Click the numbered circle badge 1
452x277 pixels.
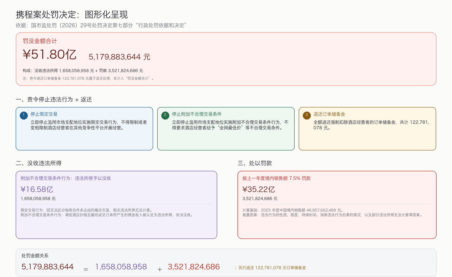tap(24, 116)
